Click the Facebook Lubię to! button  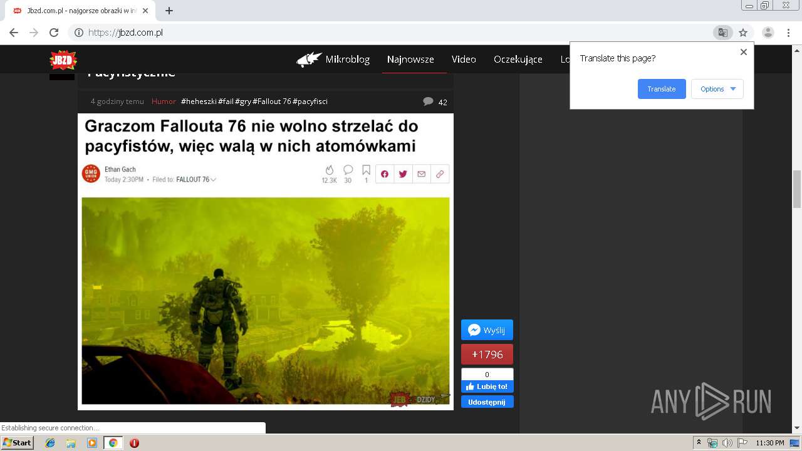pyautogui.click(x=487, y=386)
